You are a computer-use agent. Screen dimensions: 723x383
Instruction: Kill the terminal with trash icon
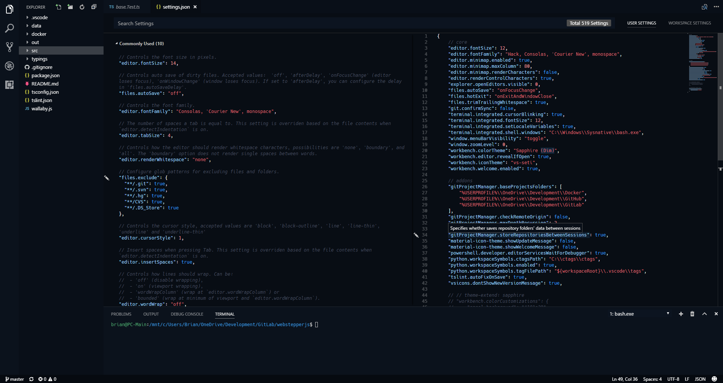(692, 314)
